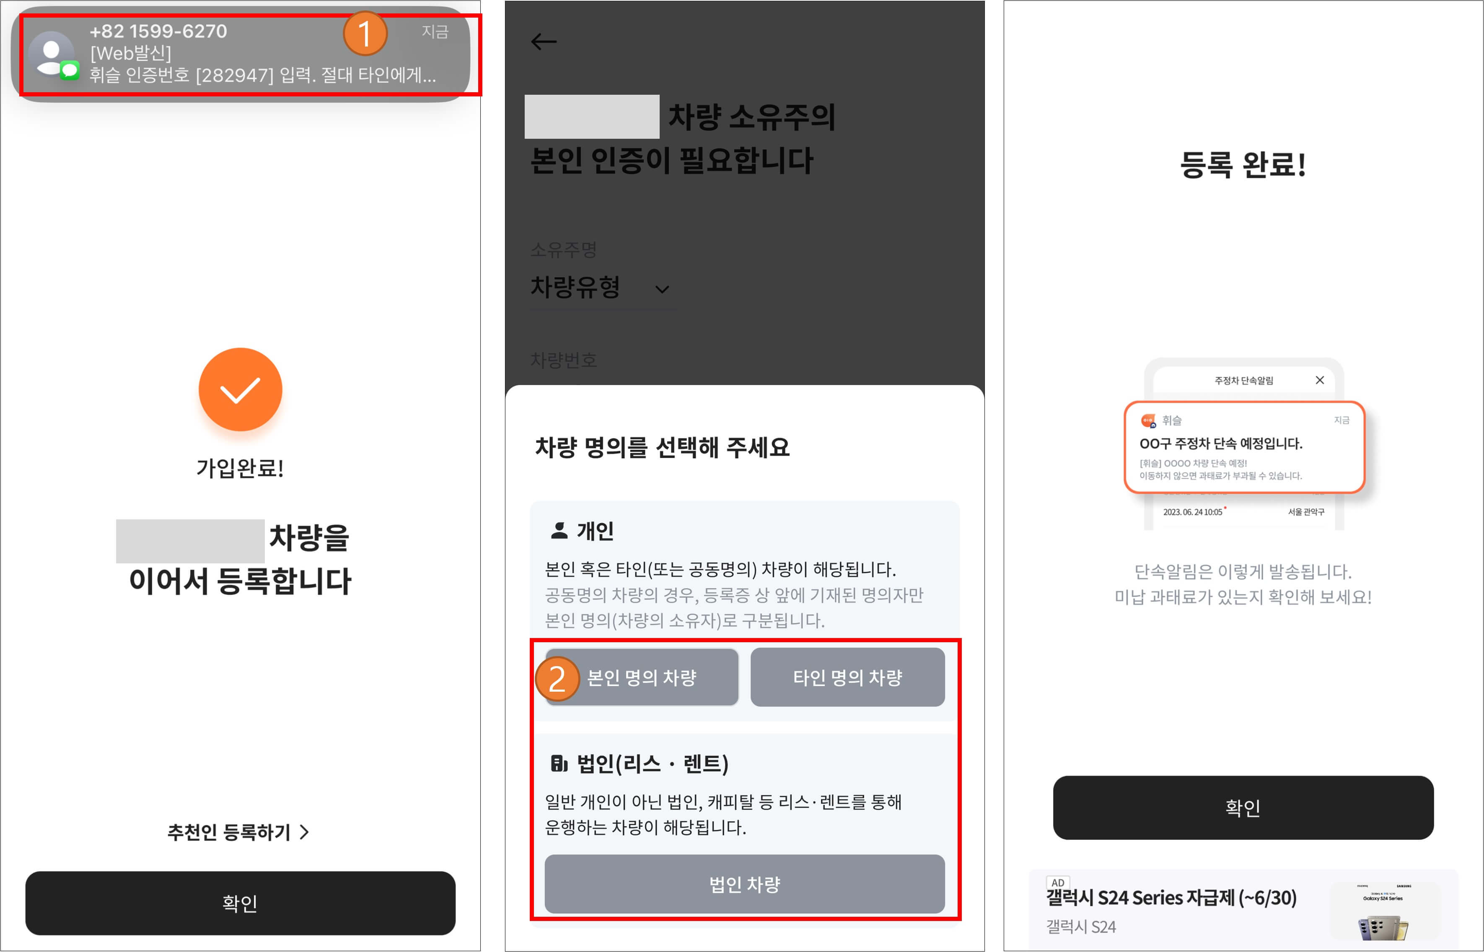
Task: Select 본인 명의 차량
Action: pyautogui.click(x=643, y=677)
